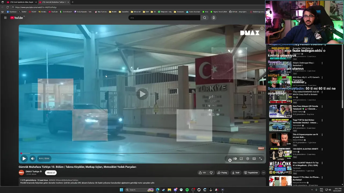Open Steam from the taskbar
Image resolution: width=344 pixels, height=193 pixels.
(163, 190)
